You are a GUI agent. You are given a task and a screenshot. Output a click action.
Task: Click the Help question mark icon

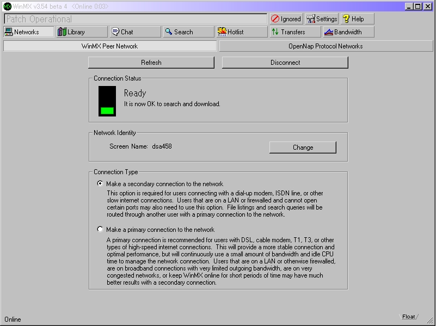(x=346, y=19)
